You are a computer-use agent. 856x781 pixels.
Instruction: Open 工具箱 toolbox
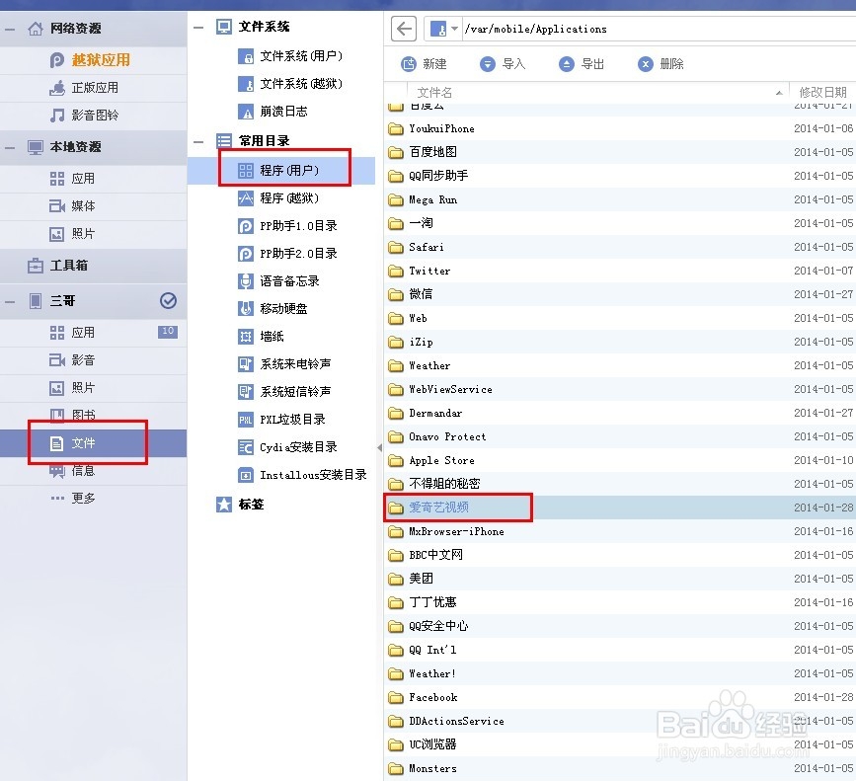[x=93, y=266]
